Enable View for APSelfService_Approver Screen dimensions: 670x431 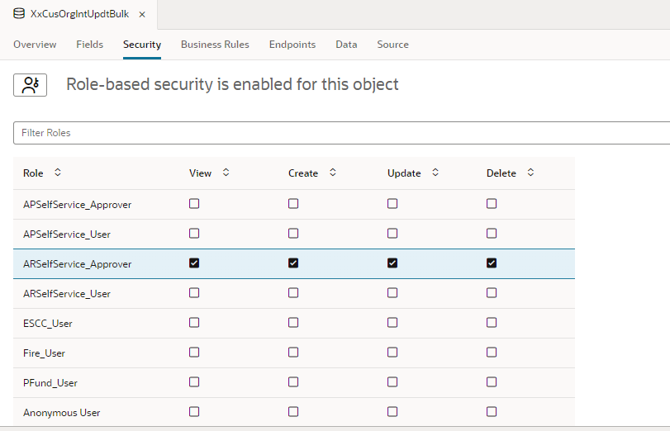(194, 204)
